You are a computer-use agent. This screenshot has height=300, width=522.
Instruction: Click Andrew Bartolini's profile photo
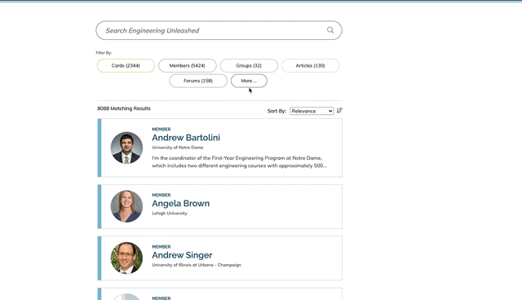(x=126, y=148)
